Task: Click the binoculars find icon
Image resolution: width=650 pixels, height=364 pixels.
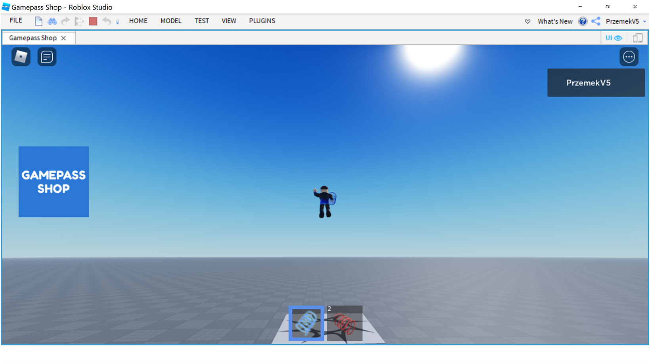Action: (52, 21)
